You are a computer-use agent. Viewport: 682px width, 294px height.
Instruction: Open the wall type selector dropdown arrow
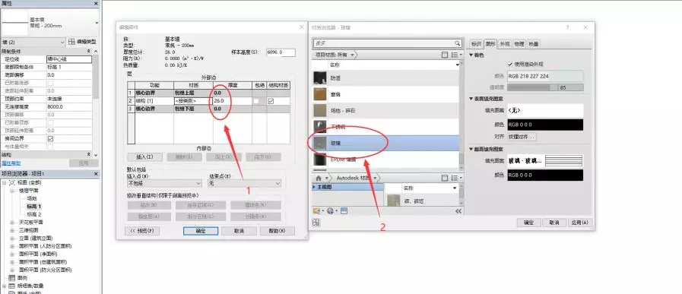[x=96, y=23]
